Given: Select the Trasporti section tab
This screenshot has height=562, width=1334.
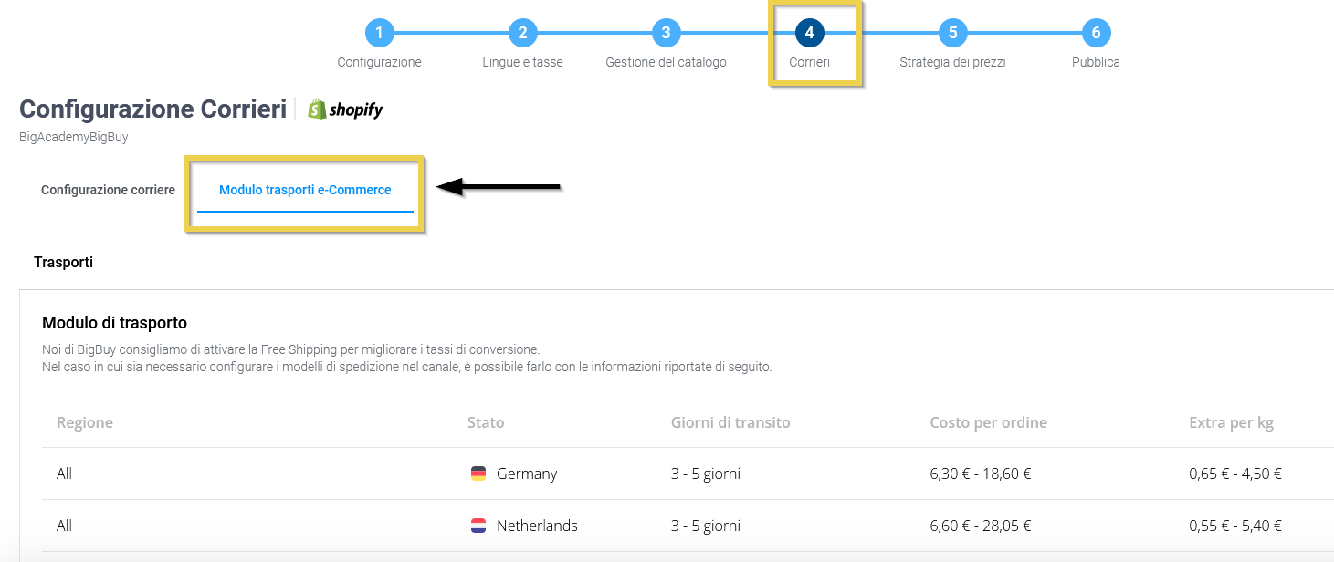Looking at the screenshot, I should pyautogui.click(x=64, y=263).
